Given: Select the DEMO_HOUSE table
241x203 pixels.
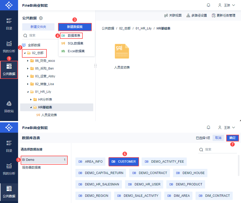Looking at the screenshot, I should coord(190,173).
